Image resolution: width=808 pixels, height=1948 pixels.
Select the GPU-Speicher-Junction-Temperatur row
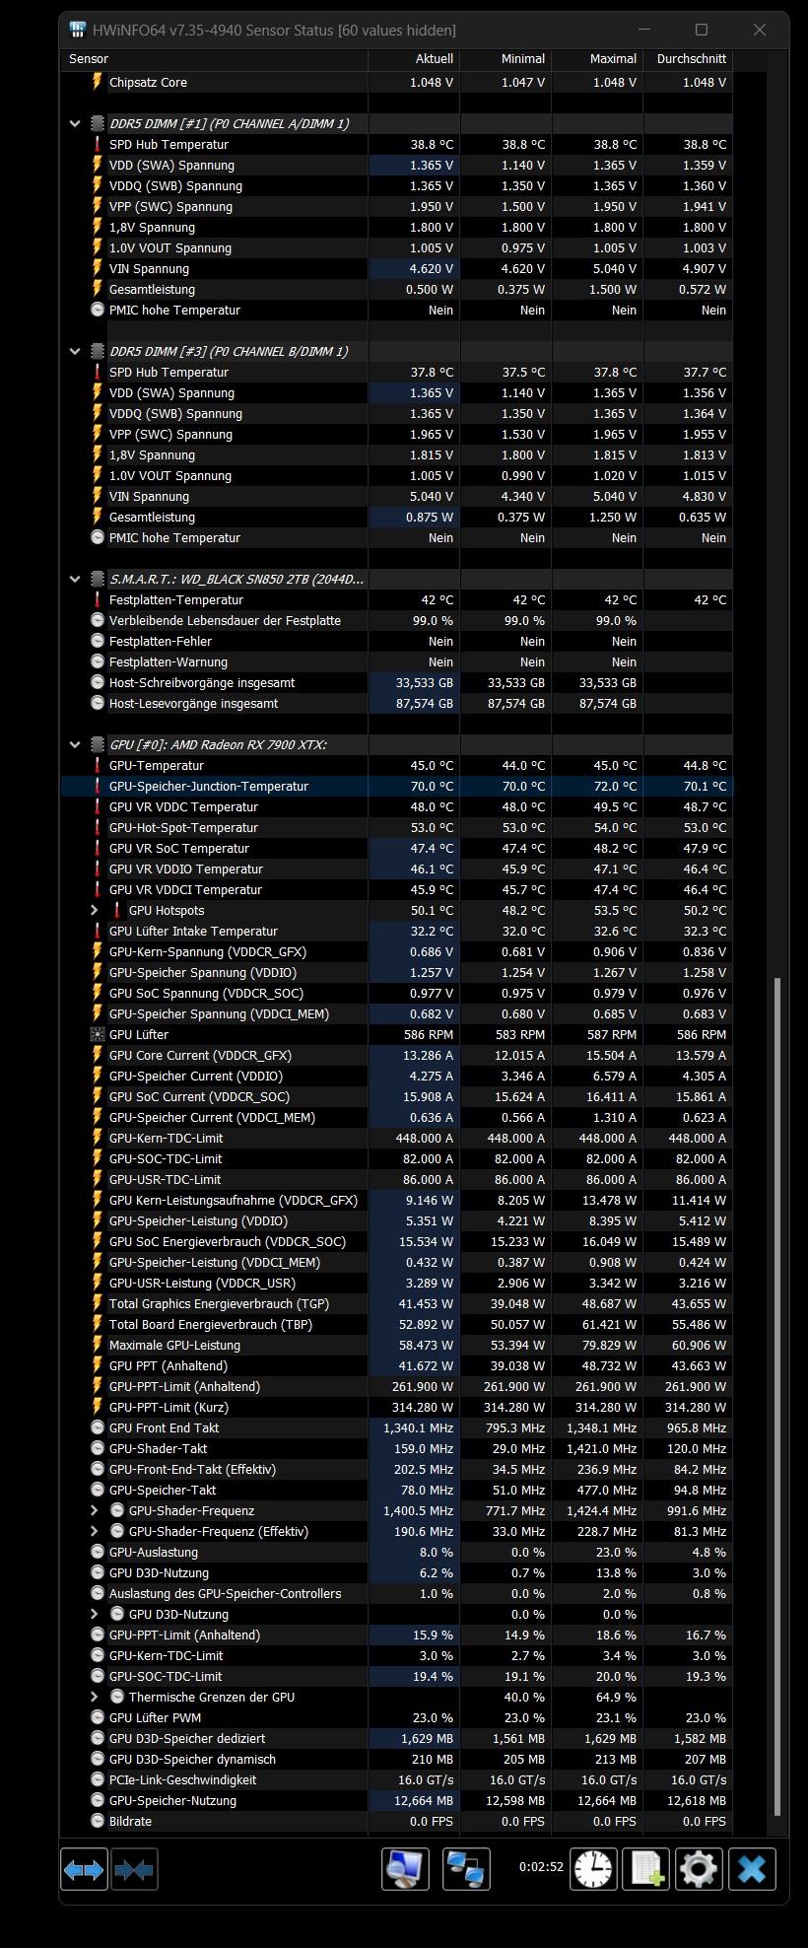tap(396, 787)
